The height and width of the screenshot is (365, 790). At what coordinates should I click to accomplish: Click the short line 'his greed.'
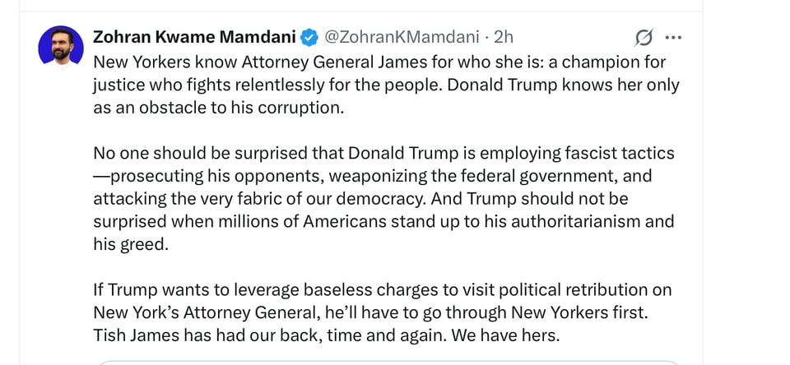[x=130, y=244]
